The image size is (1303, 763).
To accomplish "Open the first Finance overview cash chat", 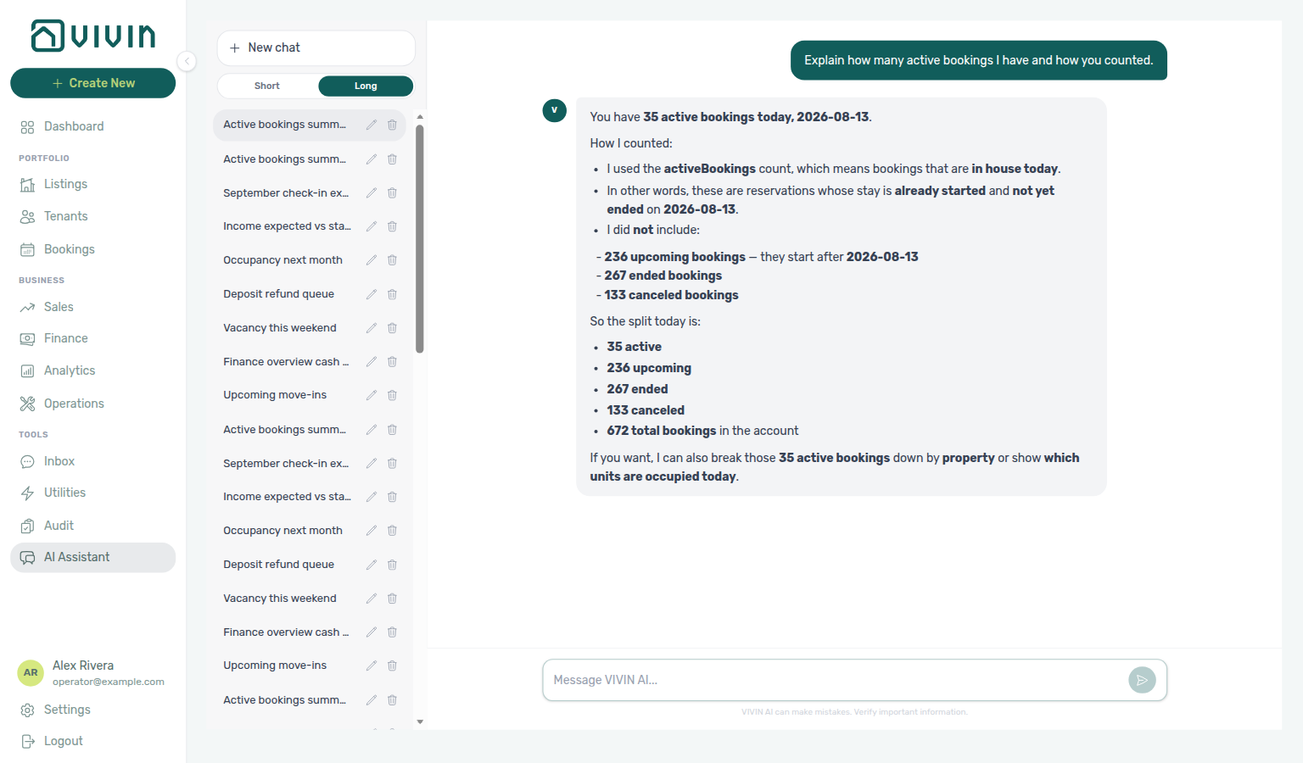I will point(285,362).
